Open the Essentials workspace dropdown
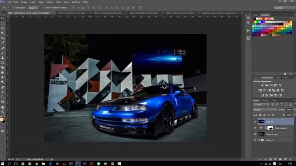This screenshot has width=296, height=166. pyautogui.click(x=284, y=8)
